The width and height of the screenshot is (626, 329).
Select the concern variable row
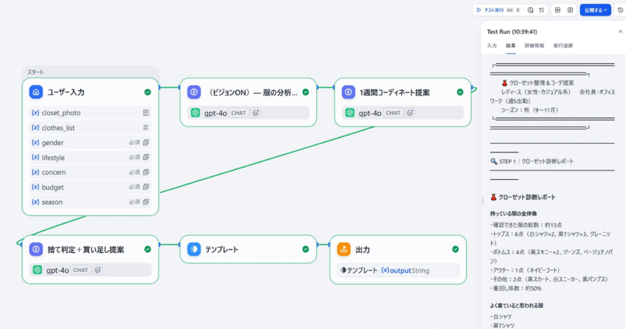pyautogui.click(x=90, y=172)
